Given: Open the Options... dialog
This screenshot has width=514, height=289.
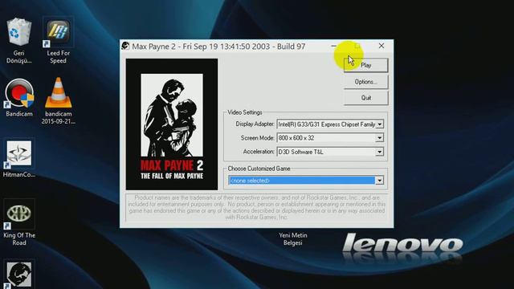Looking at the screenshot, I should (x=366, y=82).
